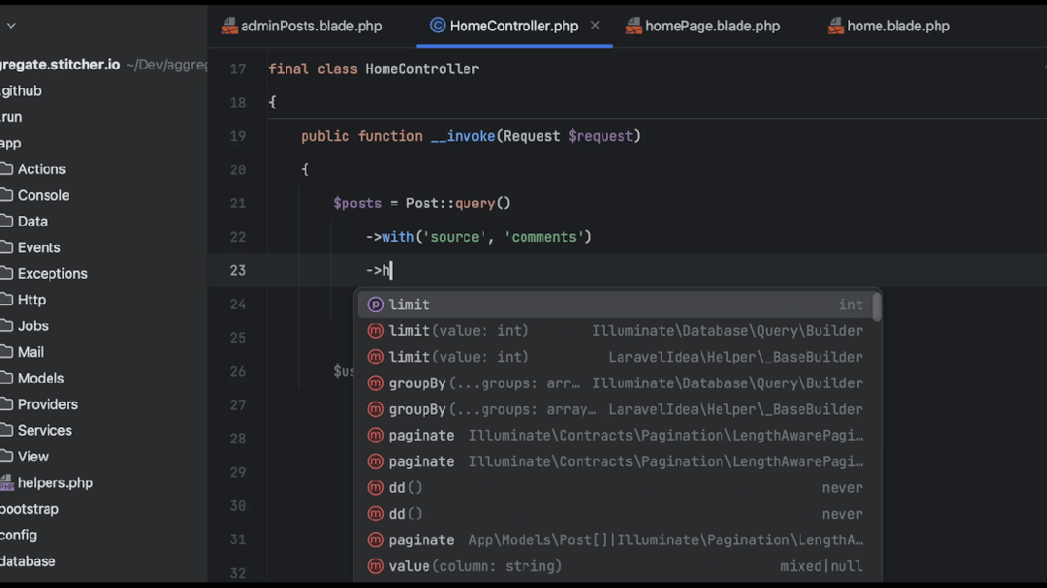Choose the value(column: string) suggestion
The width and height of the screenshot is (1047, 588).
coord(615,566)
